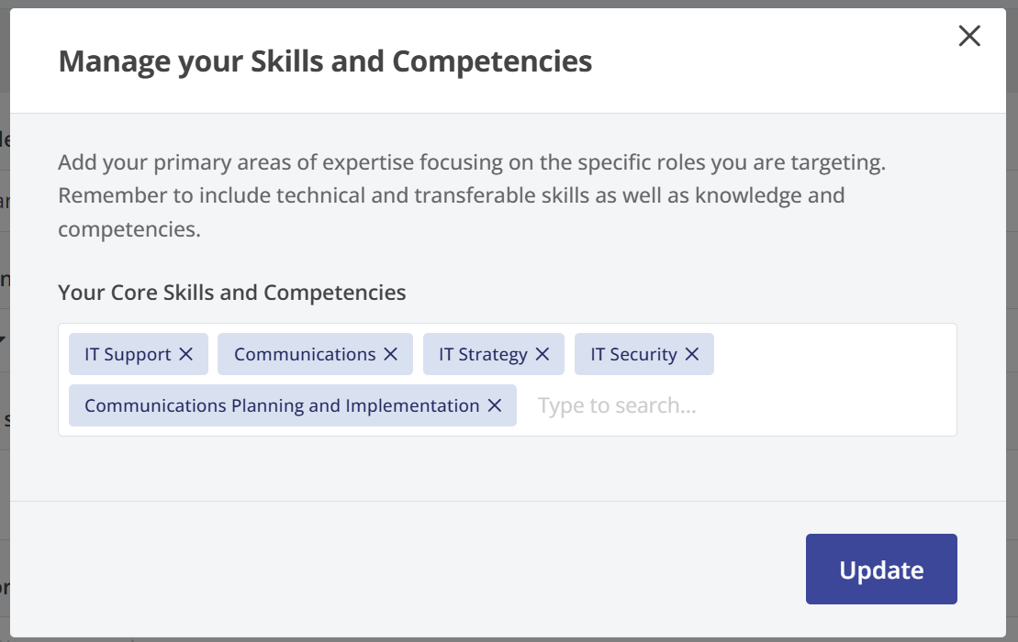Remove the Communications skill tag
This screenshot has width=1018, height=642.
(x=390, y=354)
